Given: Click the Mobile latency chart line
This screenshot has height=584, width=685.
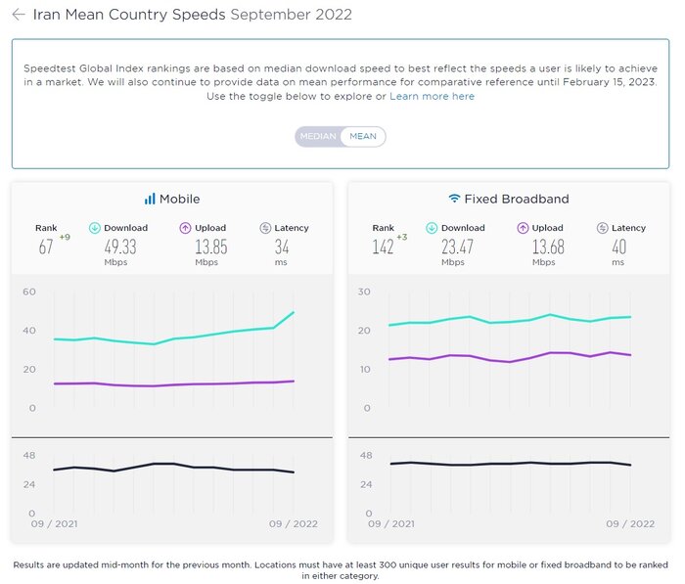Looking at the screenshot, I should 174,465.
